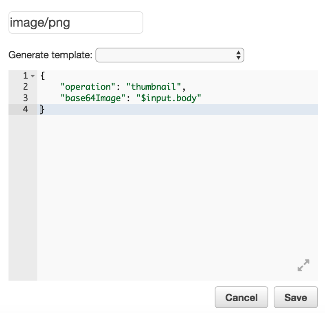Screen dimensions: 325x313
Task: Click the closing brace on line 4
Action: click(x=42, y=109)
